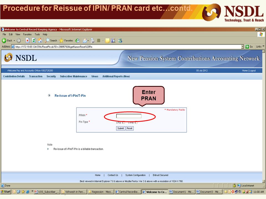Switch to Regression - Mess... taskbar window

101,192
